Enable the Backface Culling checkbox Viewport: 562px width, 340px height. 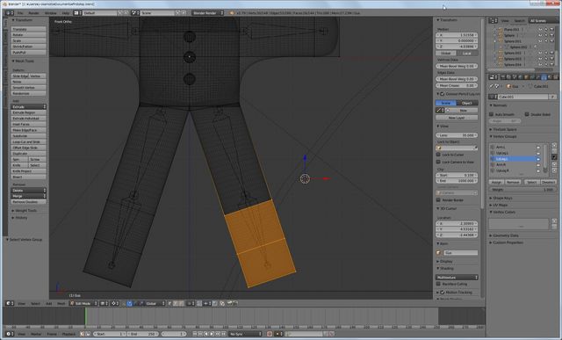click(x=438, y=284)
